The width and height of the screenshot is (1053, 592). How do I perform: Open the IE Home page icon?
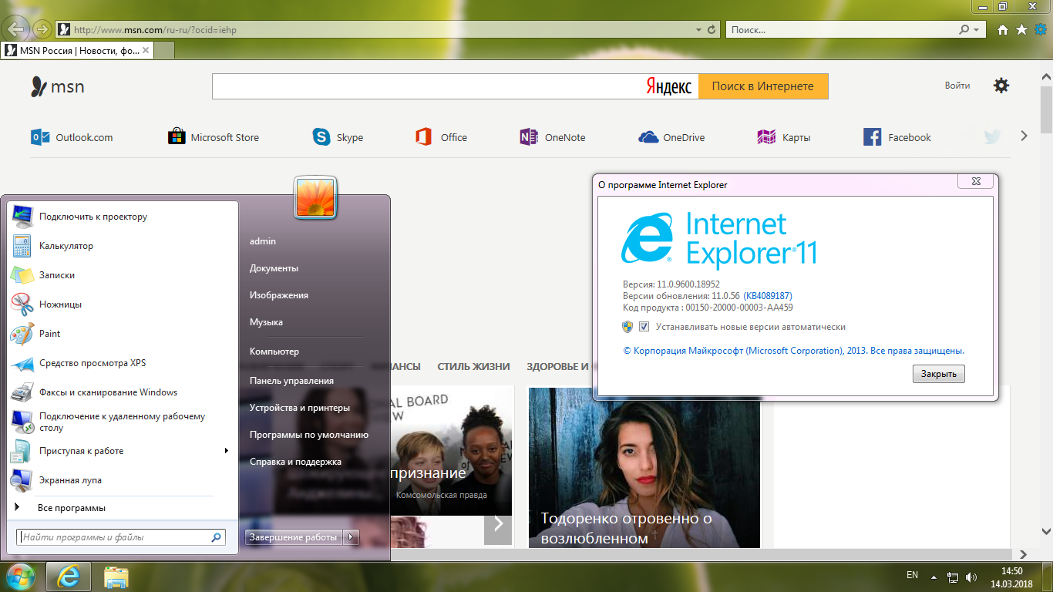tap(1003, 30)
